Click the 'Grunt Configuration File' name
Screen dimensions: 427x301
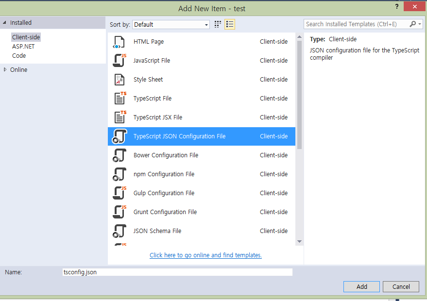[165, 212]
